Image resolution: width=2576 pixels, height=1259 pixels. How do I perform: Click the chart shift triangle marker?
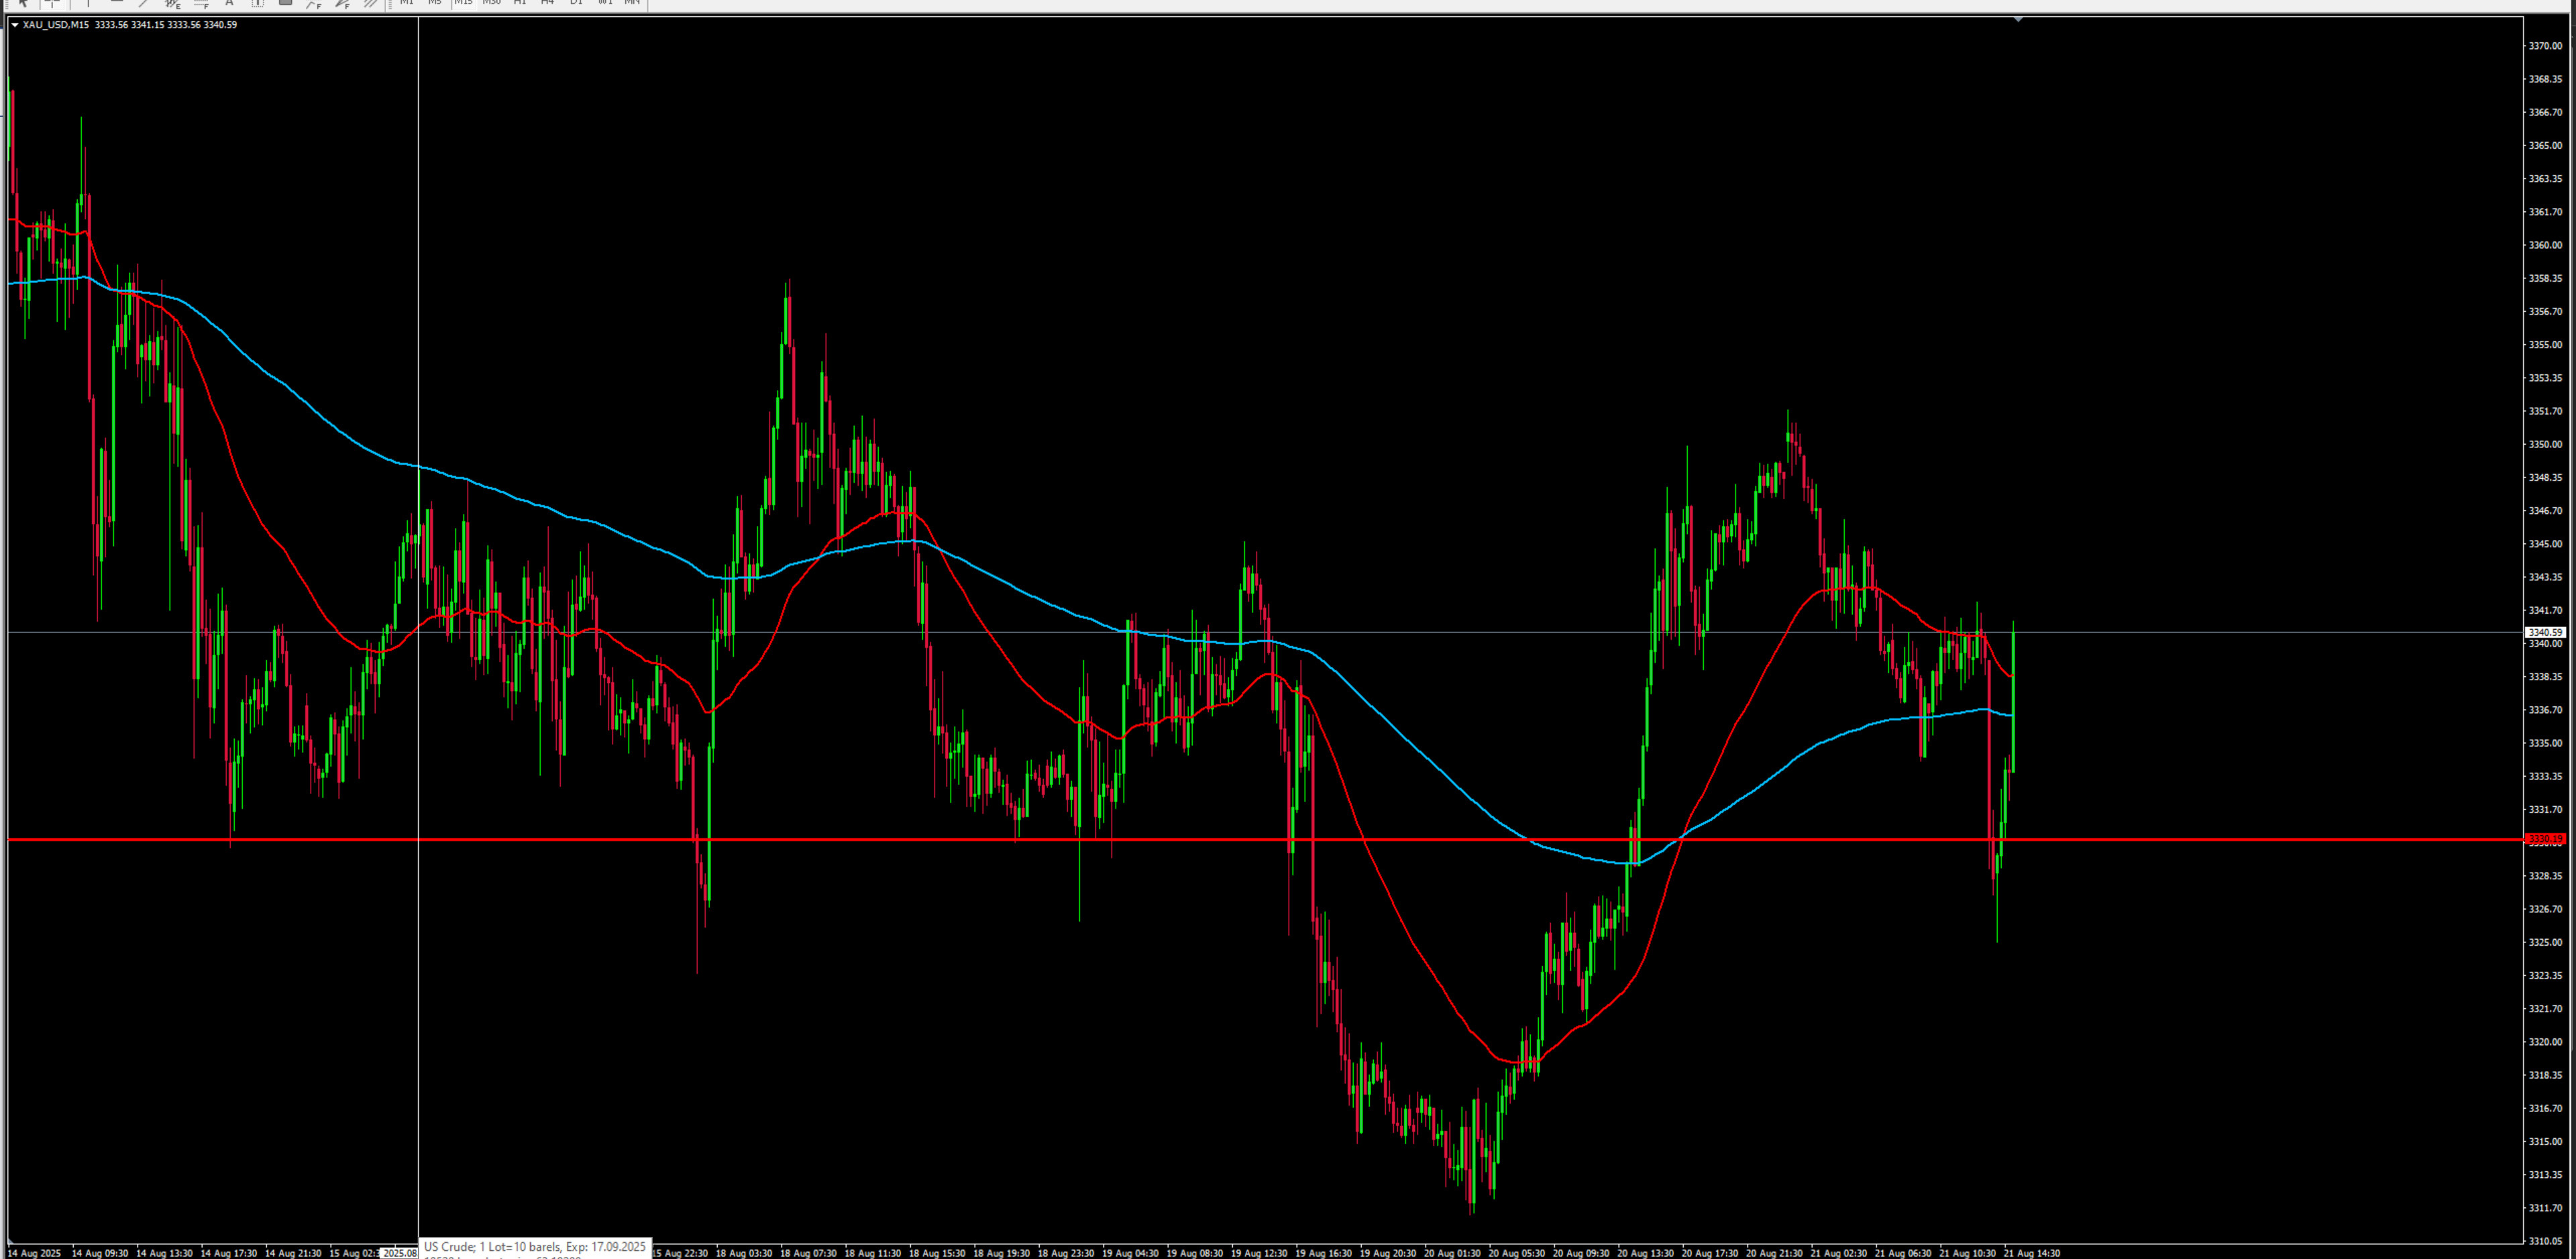pyautogui.click(x=2018, y=19)
